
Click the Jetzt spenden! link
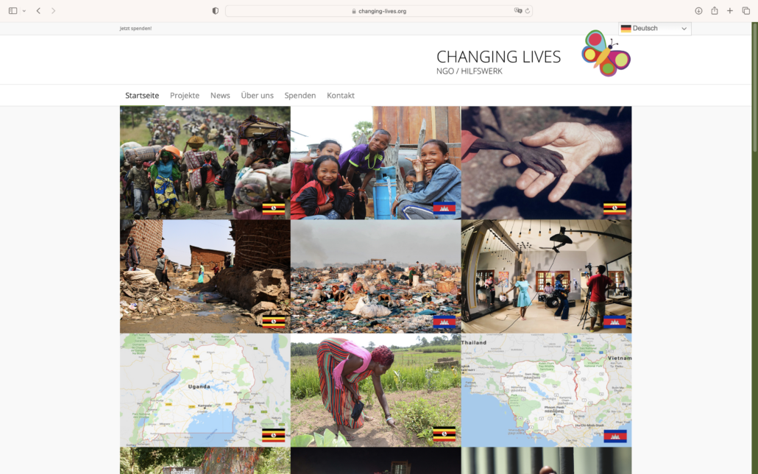click(135, 29)
